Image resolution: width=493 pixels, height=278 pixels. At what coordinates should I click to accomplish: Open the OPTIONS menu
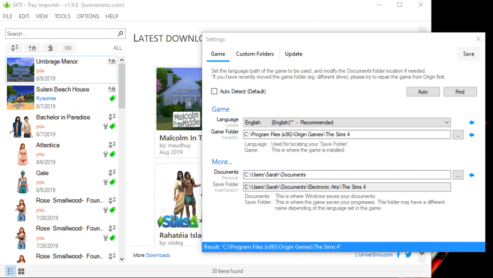click(88, 16)
